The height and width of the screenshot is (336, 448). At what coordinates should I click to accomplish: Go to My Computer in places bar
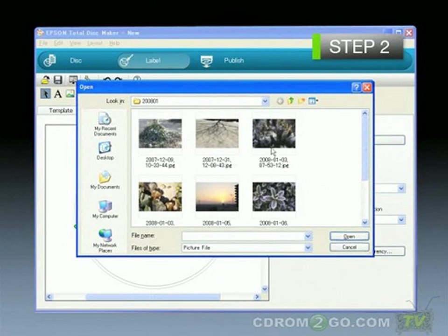(x=105, y=209)
